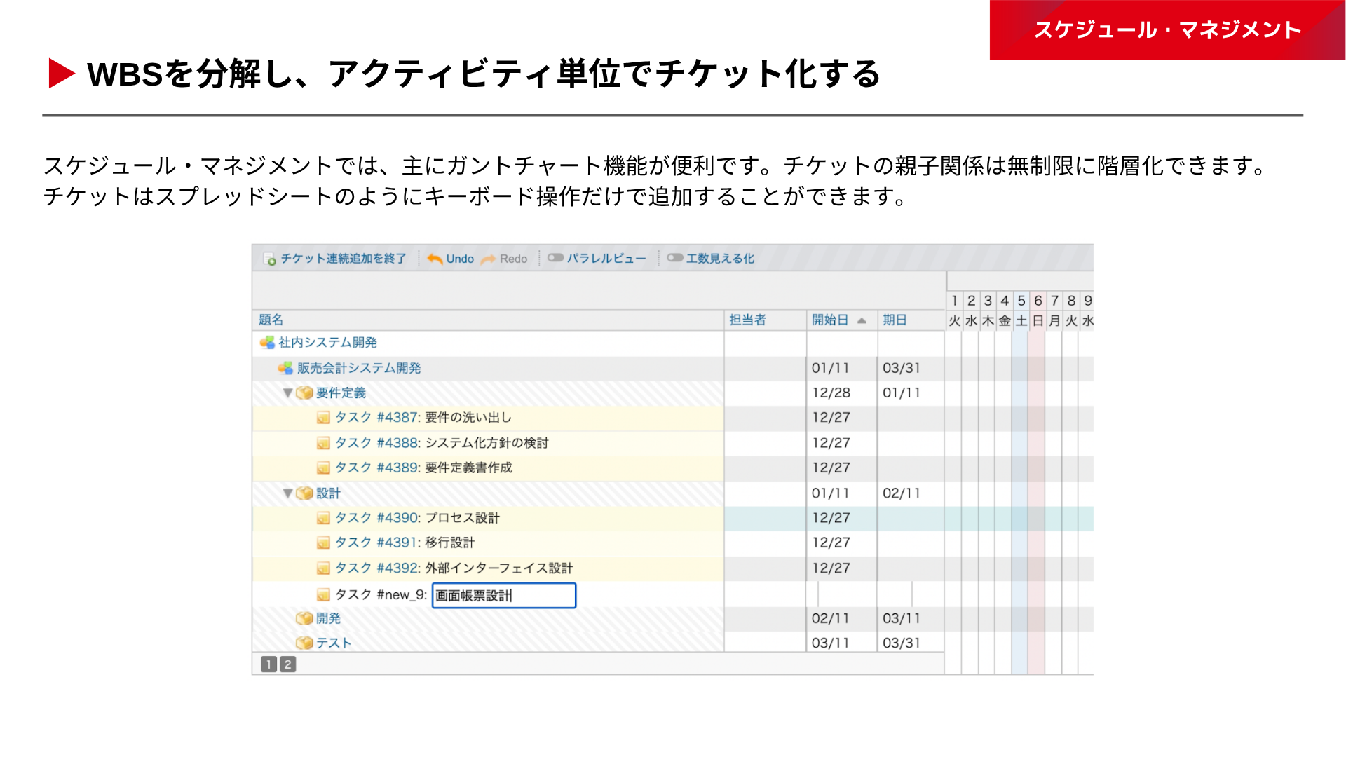The height and width of the screenshot is (757, 1346).
Task: Toggle the パラレルビュー switch
Action: [556, 258]
